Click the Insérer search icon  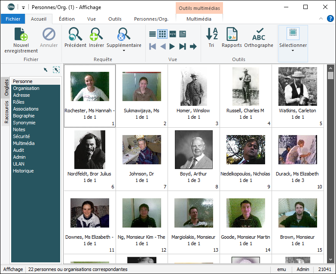tap(97, 34)
